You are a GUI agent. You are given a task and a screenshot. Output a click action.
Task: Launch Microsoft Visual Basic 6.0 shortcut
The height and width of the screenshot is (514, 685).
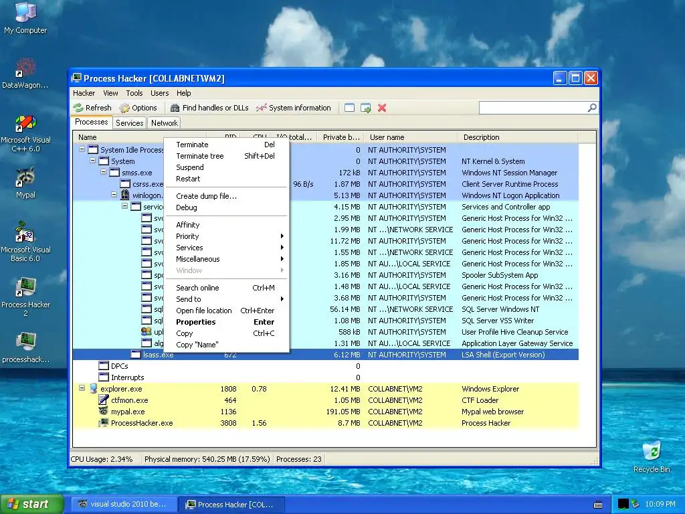pos(25,241)
